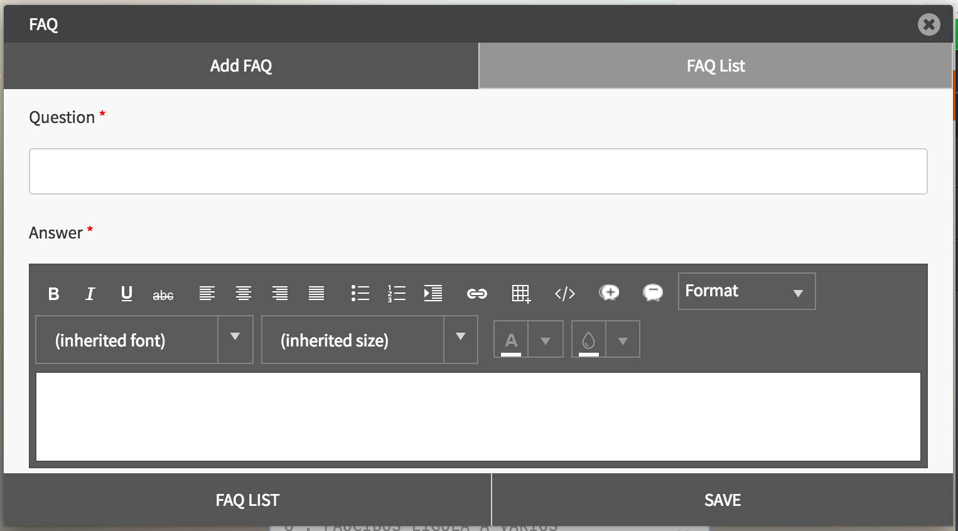This screenshot has height=531, width=958.
Task: Open the Format dropdown
Action: [x=746, y=291]
